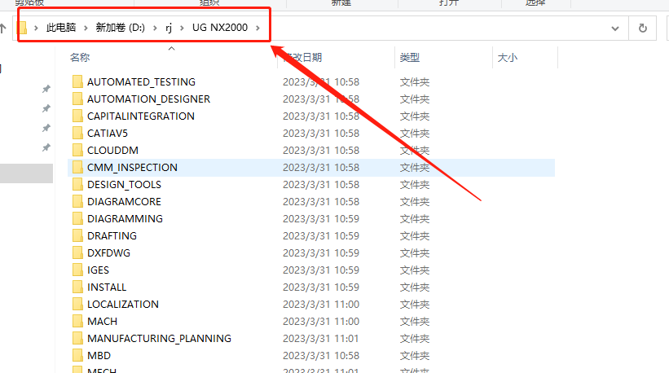669x373 pixels.
Task: Go to 此电脑 in the breadcrumb
Action: pos(59,28)
